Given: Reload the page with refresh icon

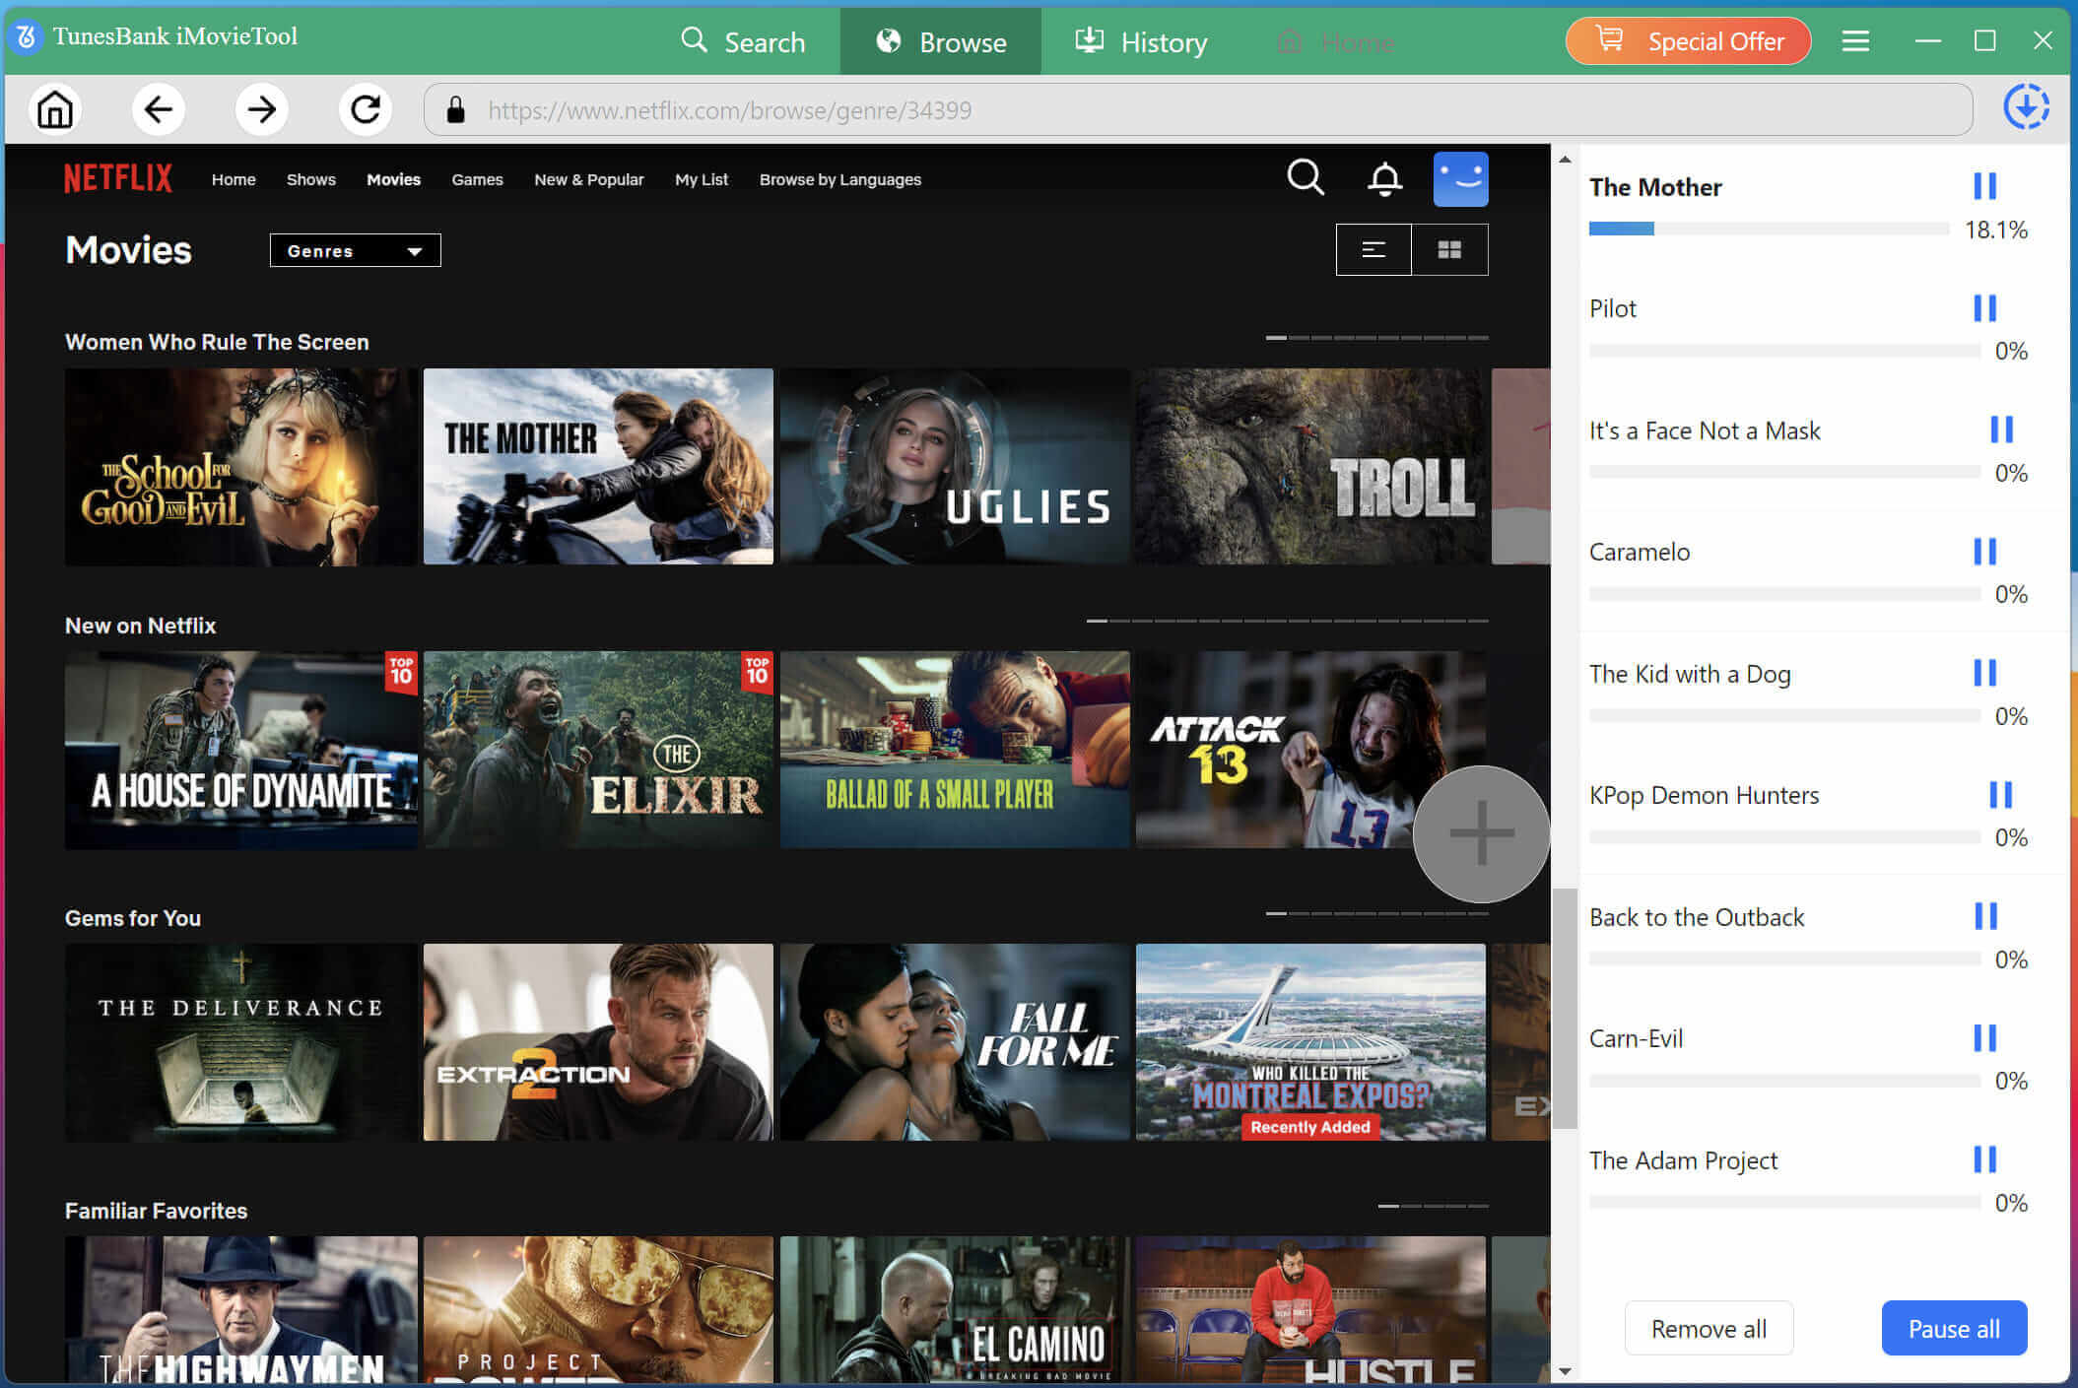Looking at the screenshot, I should (x=366, y=109).
